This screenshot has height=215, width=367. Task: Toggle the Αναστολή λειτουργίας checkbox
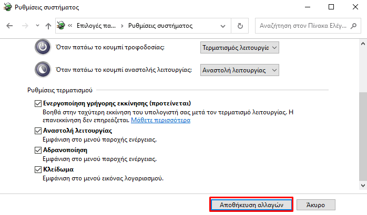[x=38, y=131]
